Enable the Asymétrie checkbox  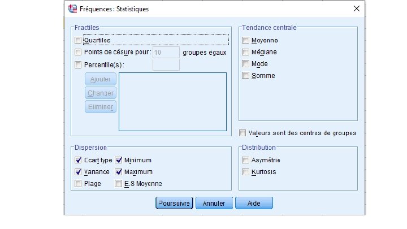(245, 160)
